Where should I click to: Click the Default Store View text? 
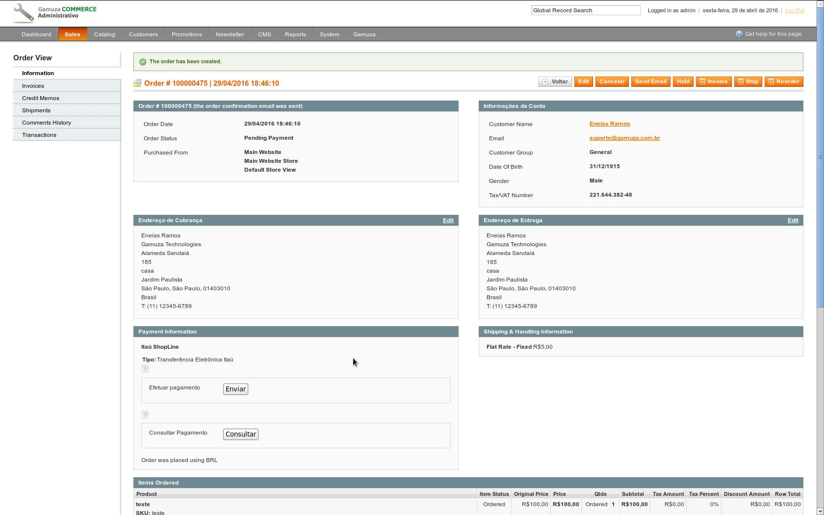270,170
